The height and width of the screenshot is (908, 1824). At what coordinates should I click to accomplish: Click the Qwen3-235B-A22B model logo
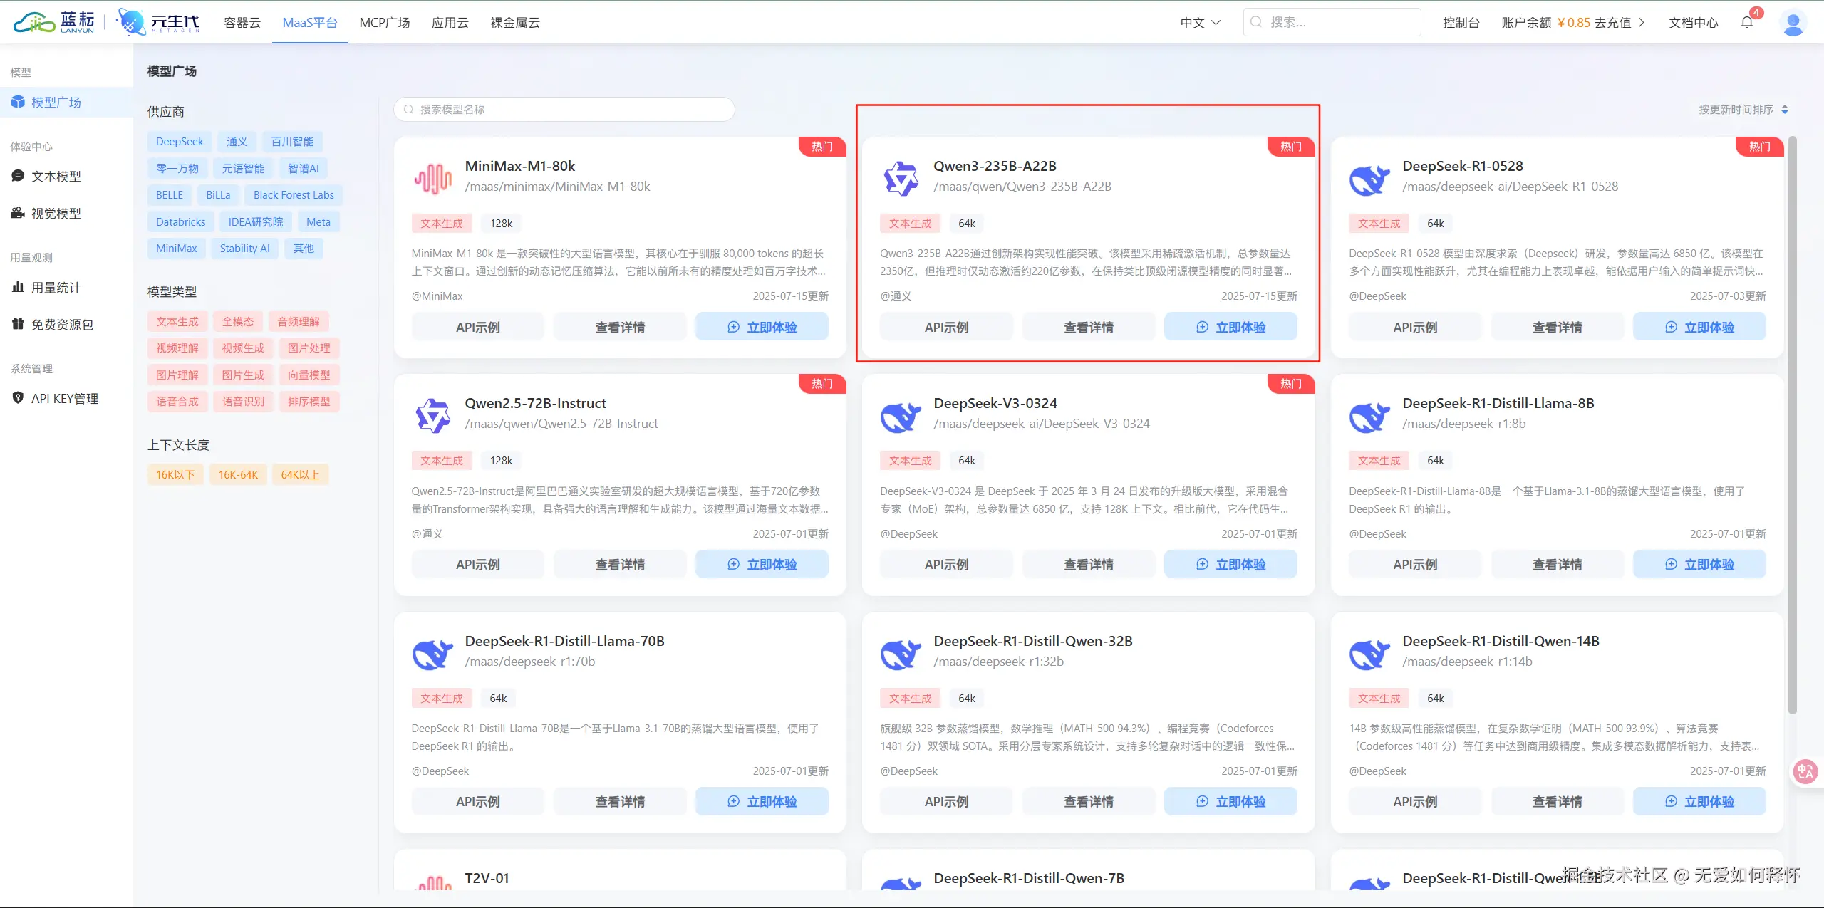tap(901, 178)
